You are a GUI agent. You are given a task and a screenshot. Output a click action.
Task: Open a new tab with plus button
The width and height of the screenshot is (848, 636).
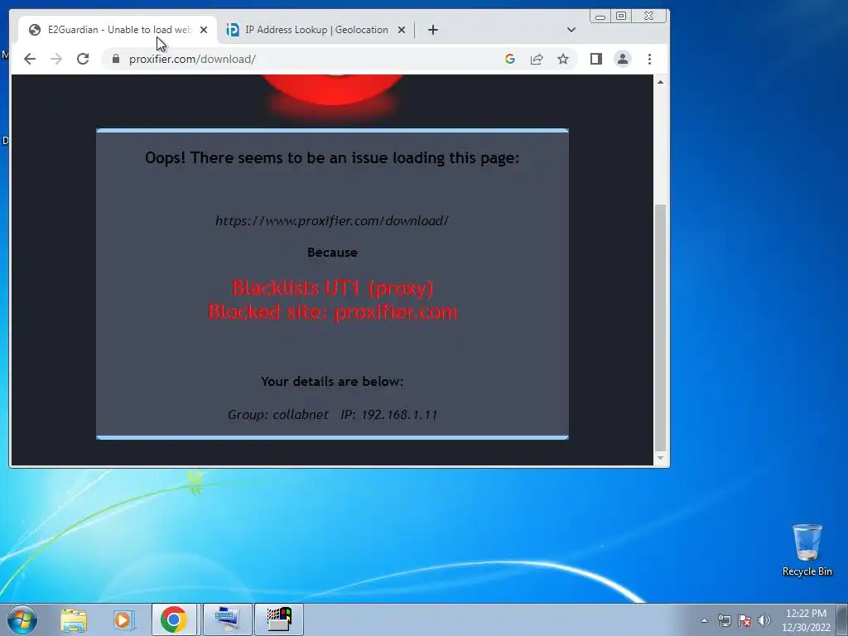432,30
